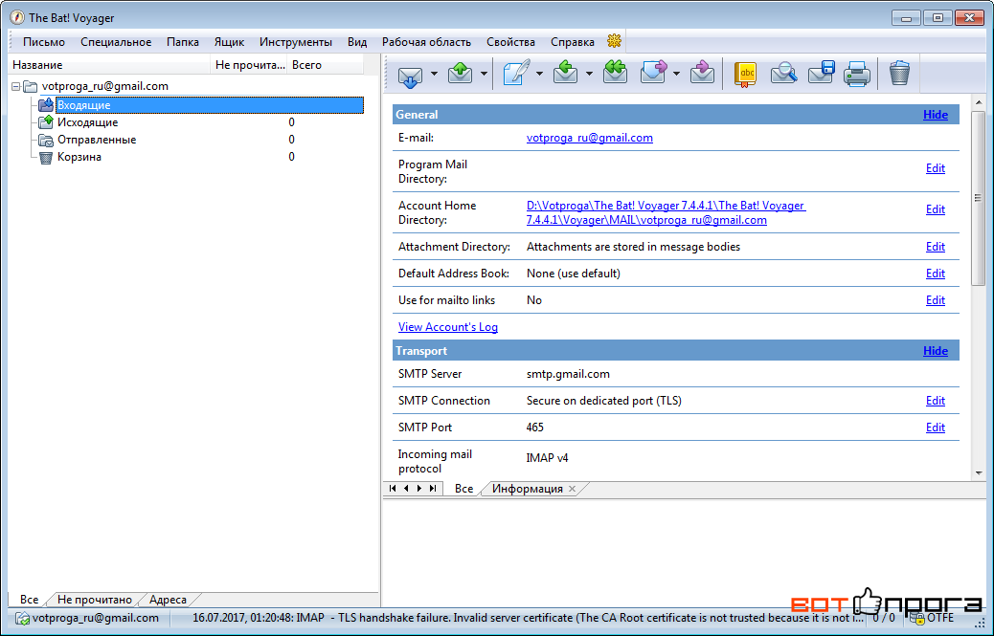Open the Свойства menu
The image size is (994, 636).
click(x=511, y=42)
